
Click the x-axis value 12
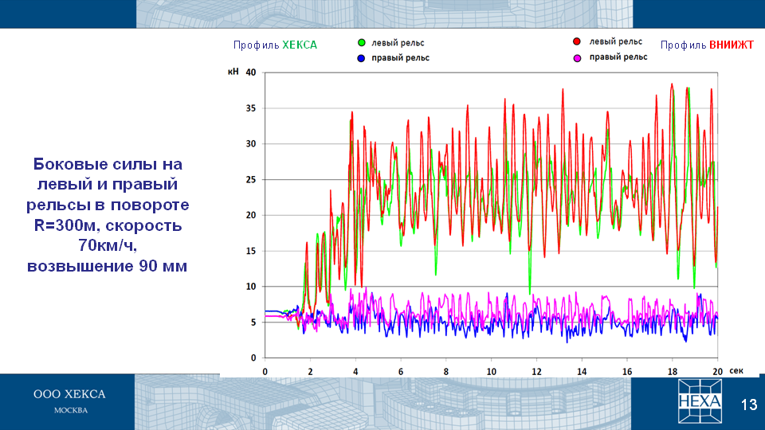coord(536,372)
